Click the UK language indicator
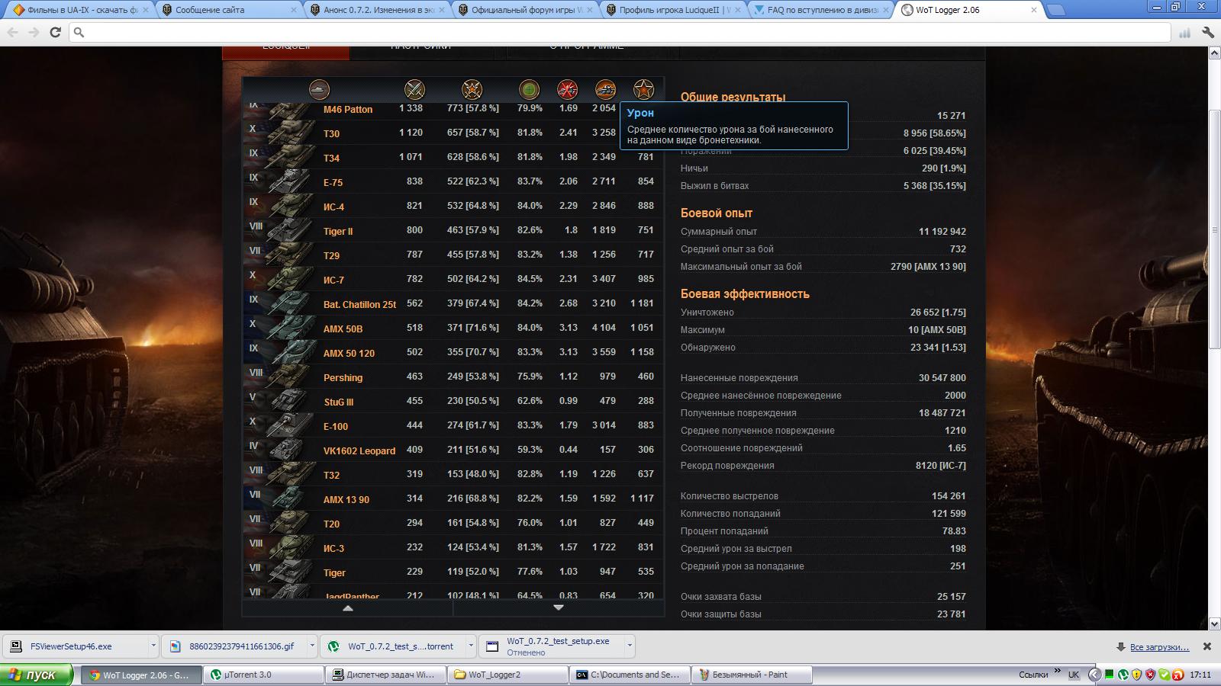The width and height of the screenshot is (1221, 686). [x=1074, y=675]
